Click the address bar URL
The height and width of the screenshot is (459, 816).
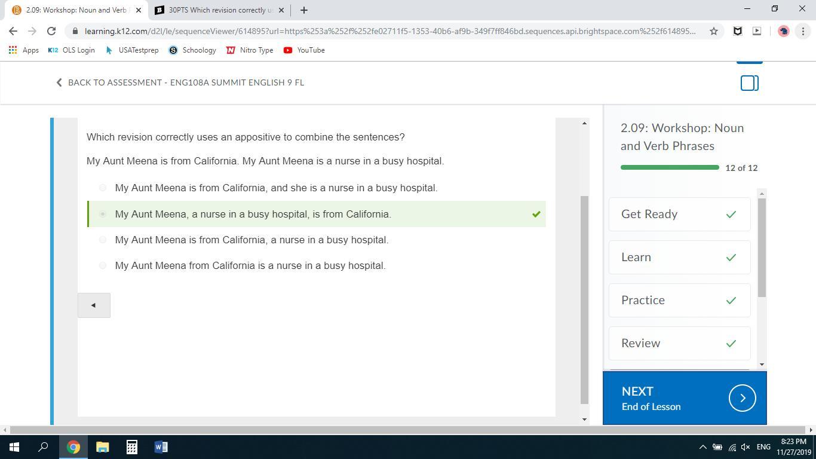[x=390, y=31]
